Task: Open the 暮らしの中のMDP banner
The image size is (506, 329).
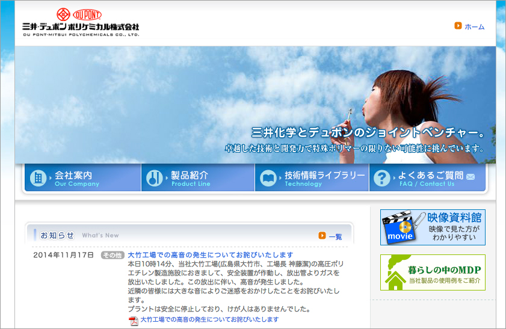Action: tap(432, 273)
